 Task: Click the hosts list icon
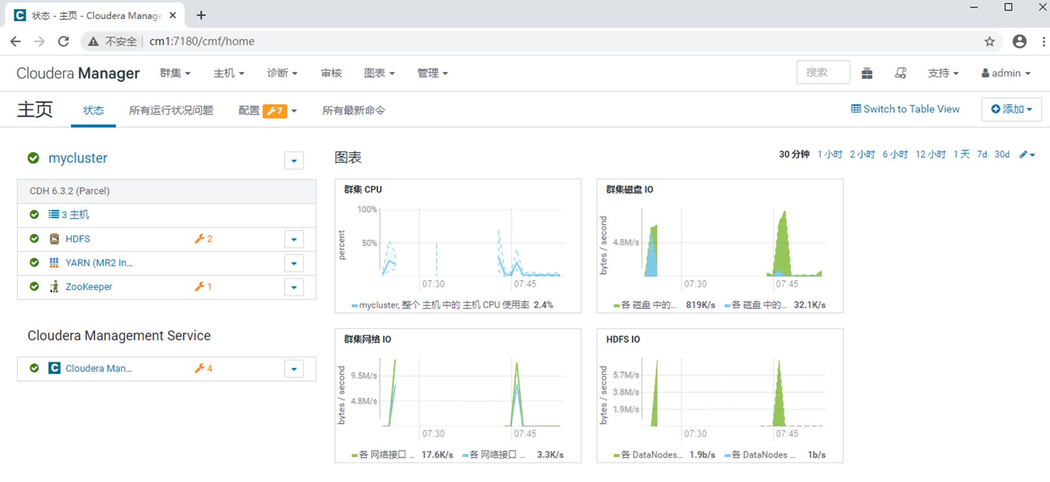coord(54,214)
